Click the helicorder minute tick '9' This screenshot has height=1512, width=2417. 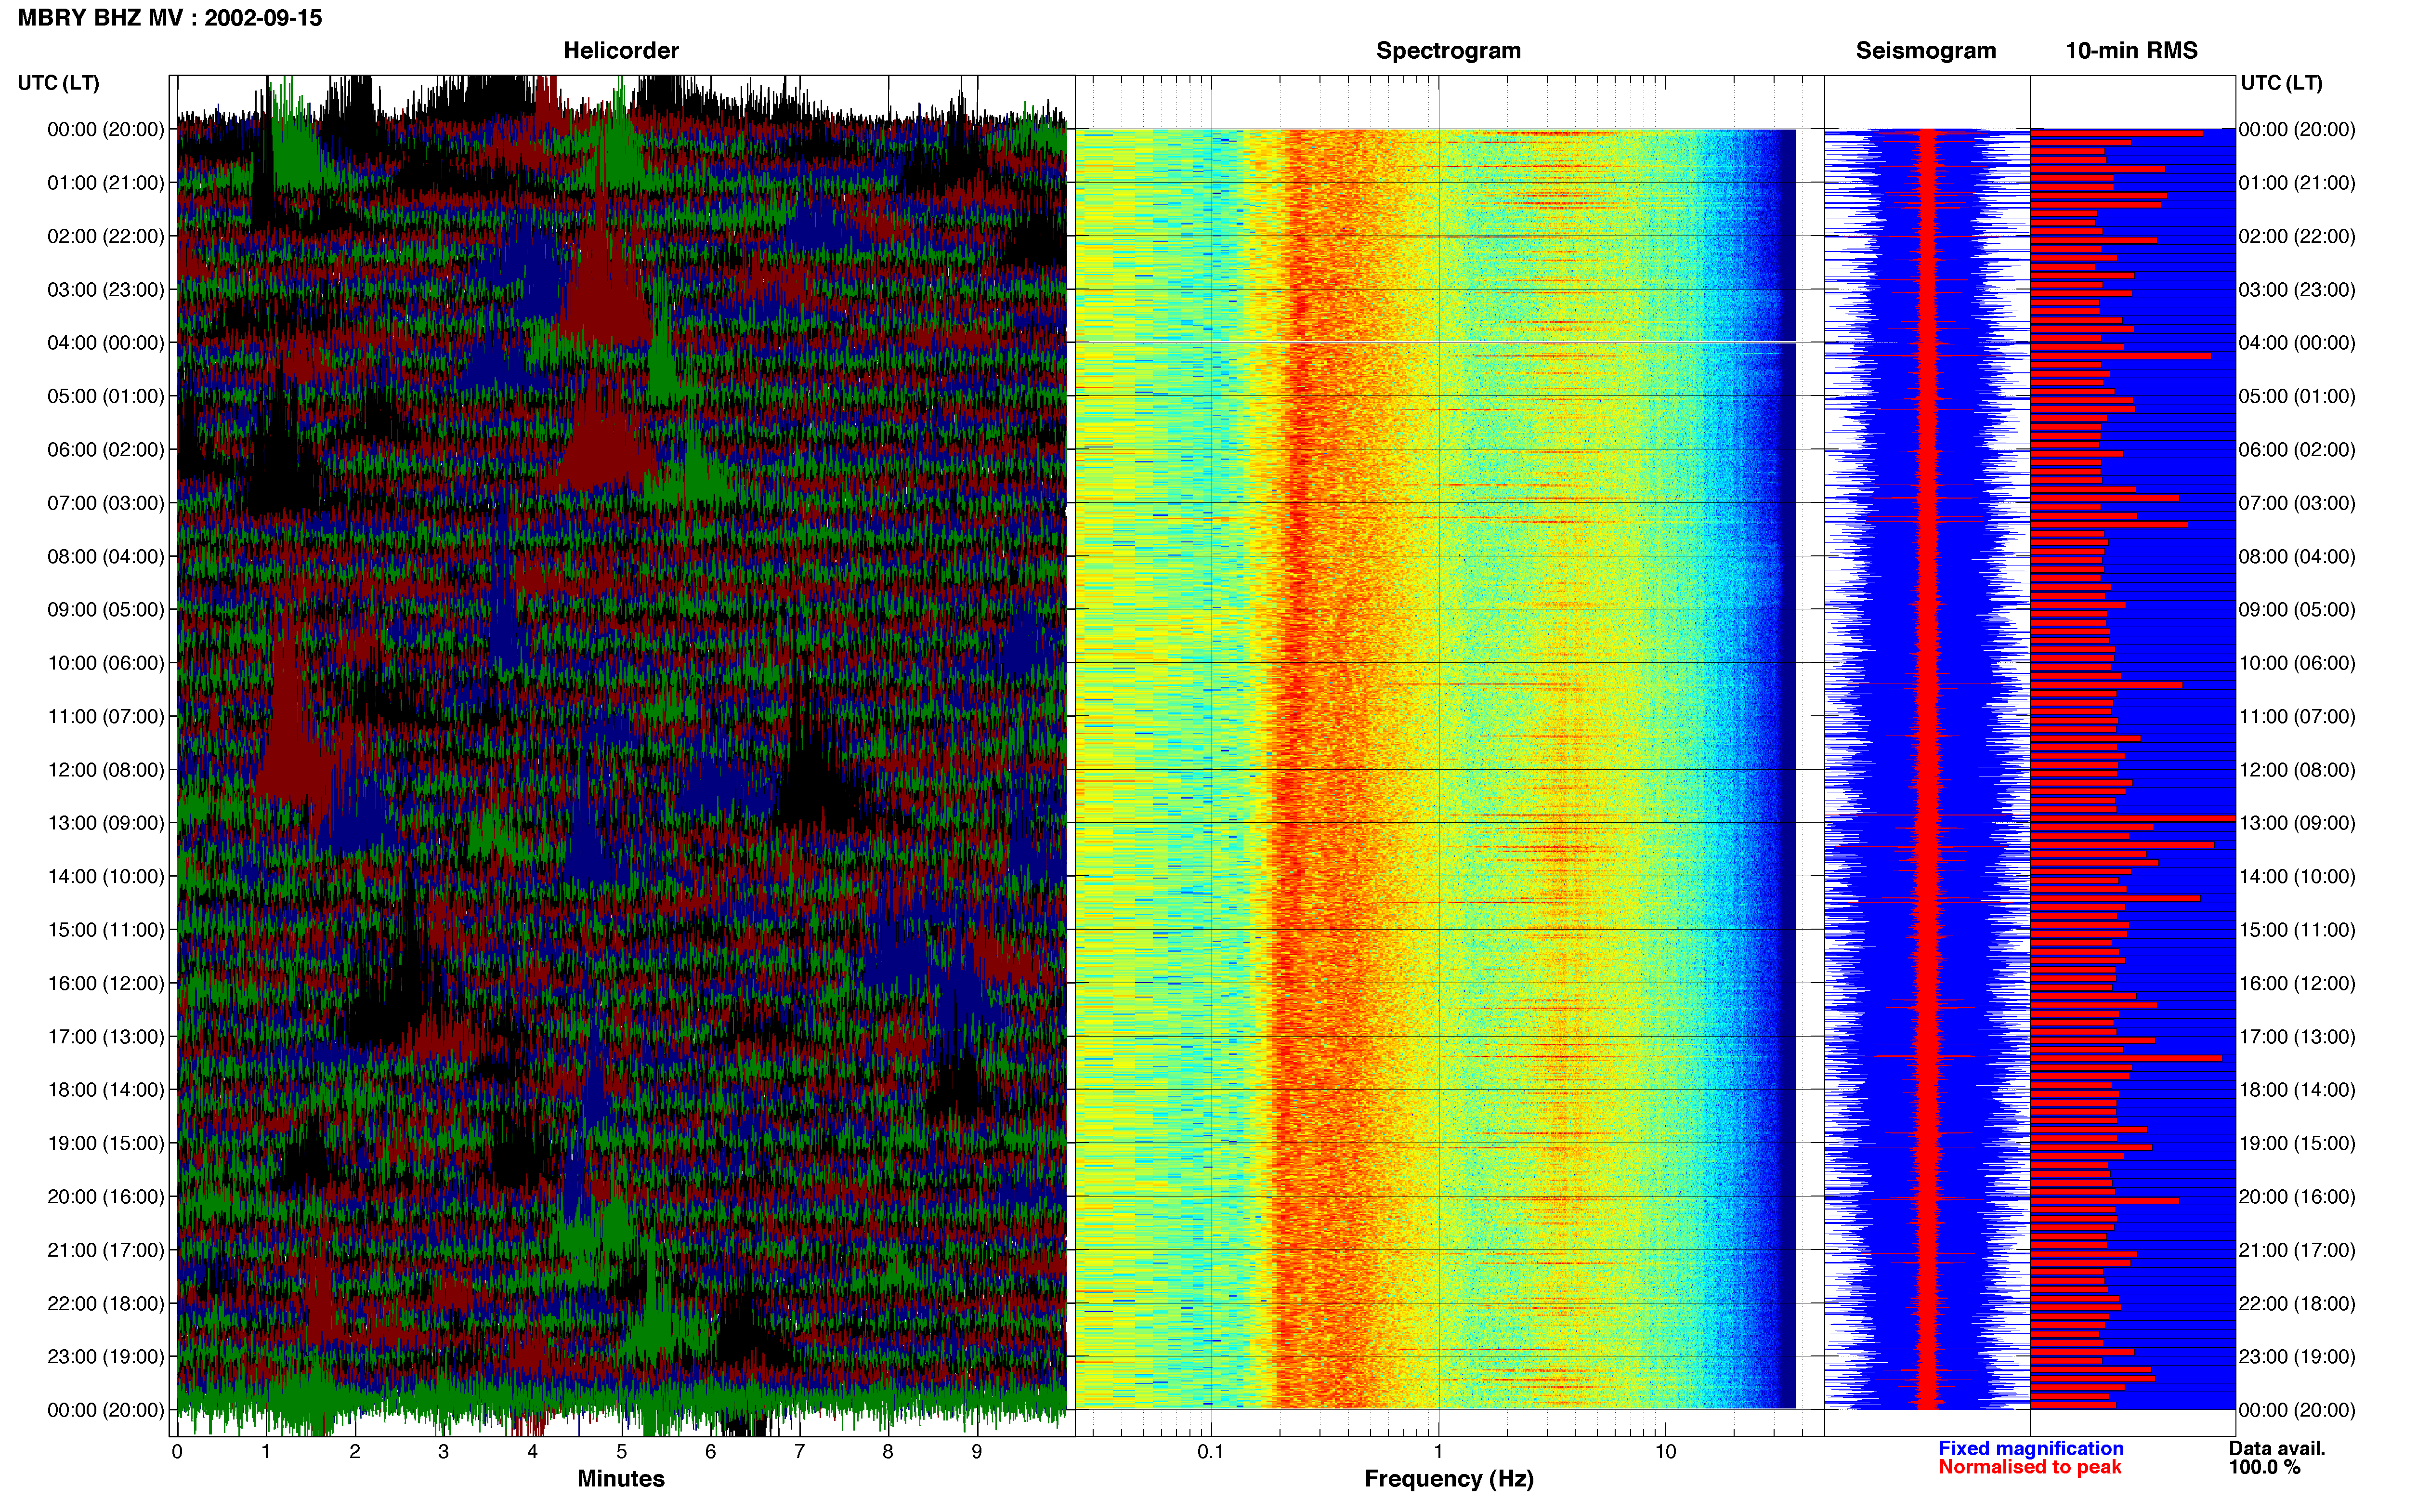977,1452
